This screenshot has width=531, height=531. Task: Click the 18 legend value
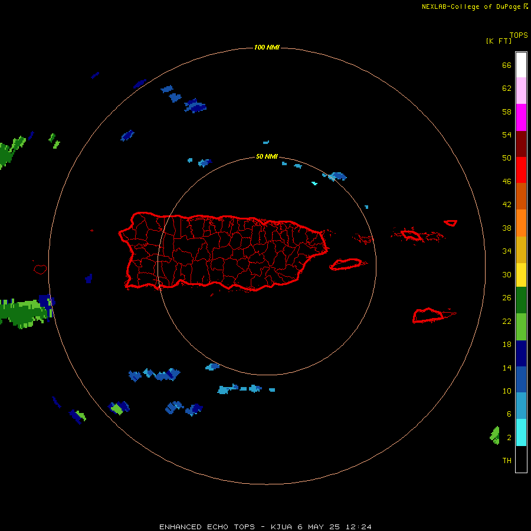(x=507, y=345)
